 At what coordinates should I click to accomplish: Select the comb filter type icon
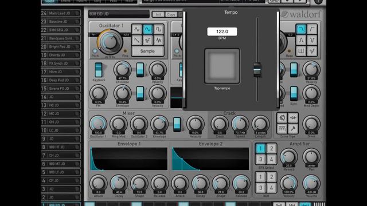301,51
